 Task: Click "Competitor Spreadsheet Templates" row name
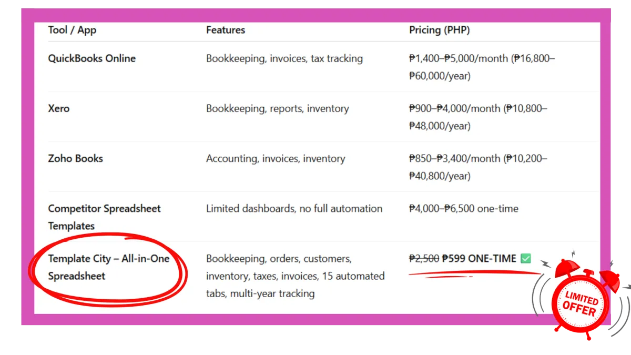(x=105, y=217)
